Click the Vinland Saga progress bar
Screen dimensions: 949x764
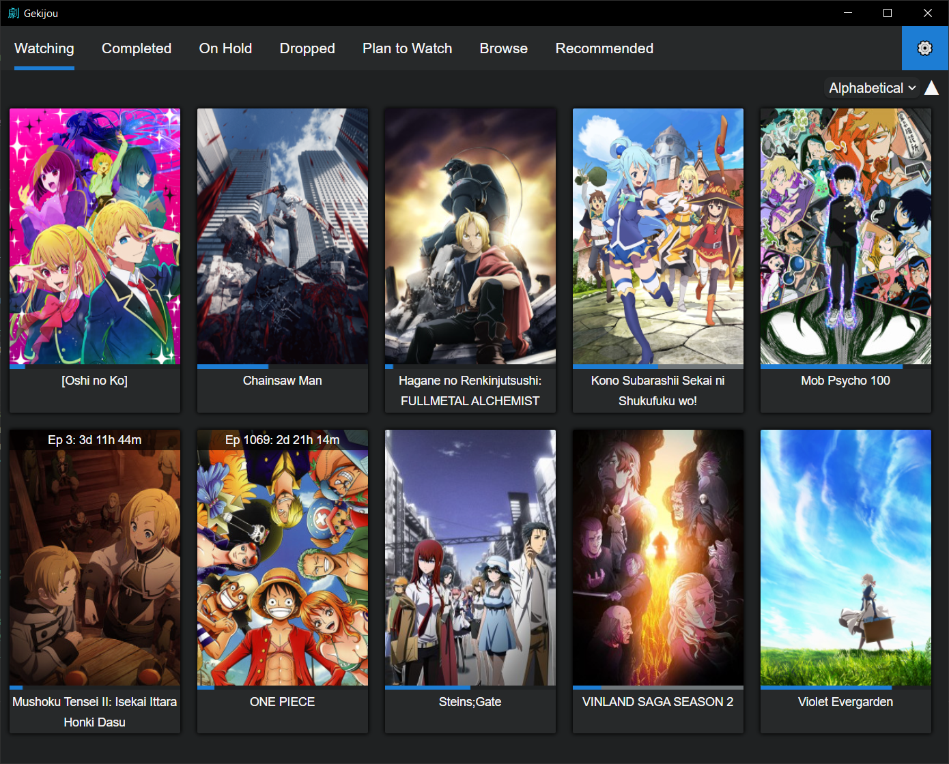click(658, 688)
